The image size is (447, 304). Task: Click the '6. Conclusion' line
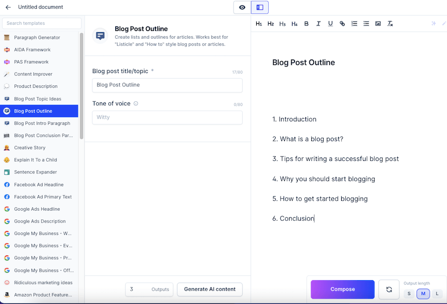click(293, 219)
